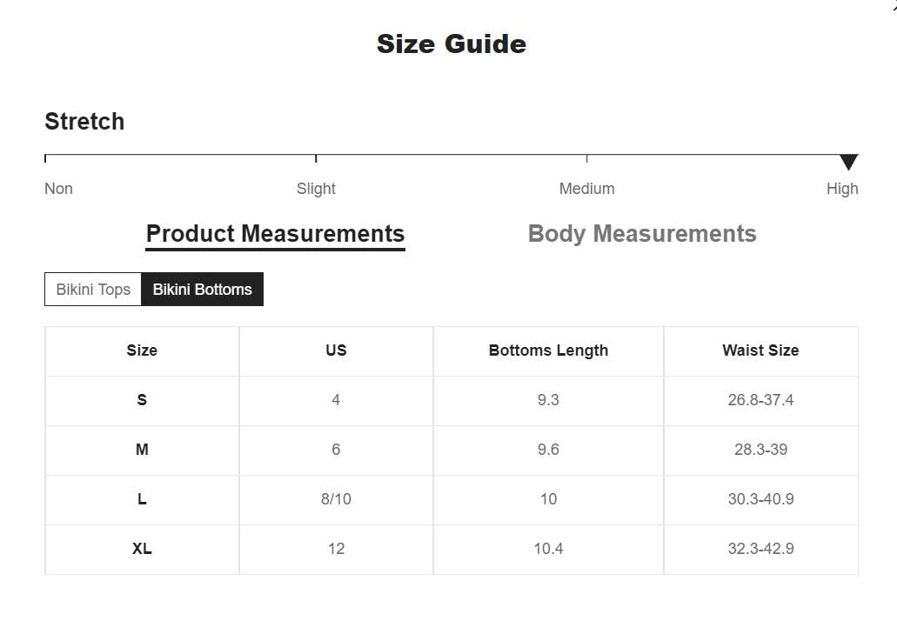The height and width of the screenshot is (634, 897).
Task: Click the US column header
Action: 336,350
